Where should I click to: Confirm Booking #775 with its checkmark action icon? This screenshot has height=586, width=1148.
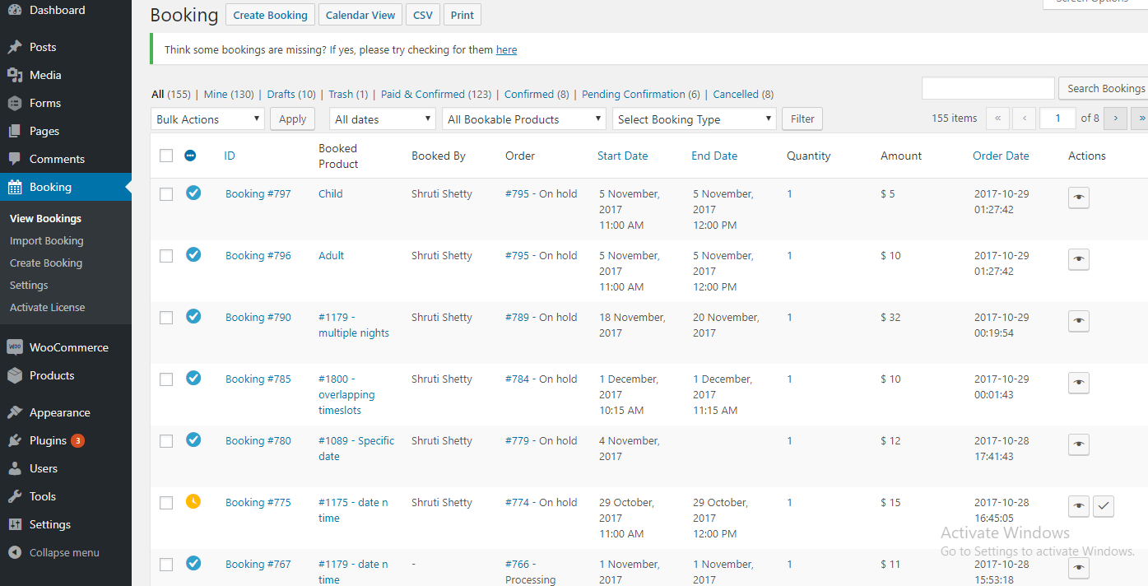pos(1104,506)
